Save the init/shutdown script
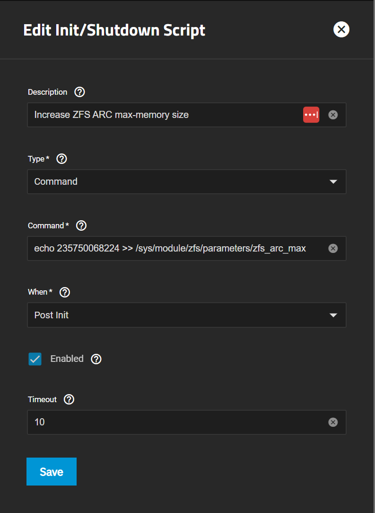The image size is (375, 513). click(52, 471)
